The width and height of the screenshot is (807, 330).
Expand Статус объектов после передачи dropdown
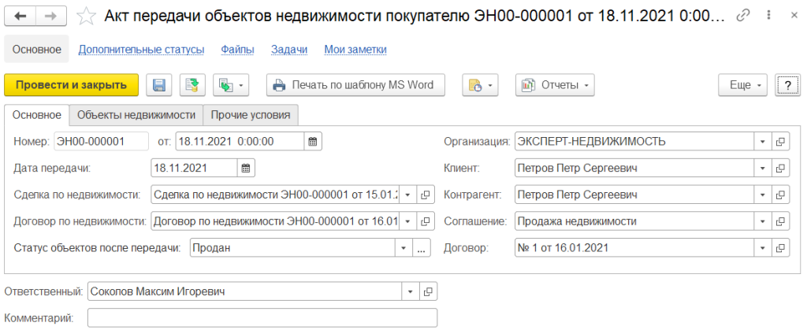click(x=404, y=248)
